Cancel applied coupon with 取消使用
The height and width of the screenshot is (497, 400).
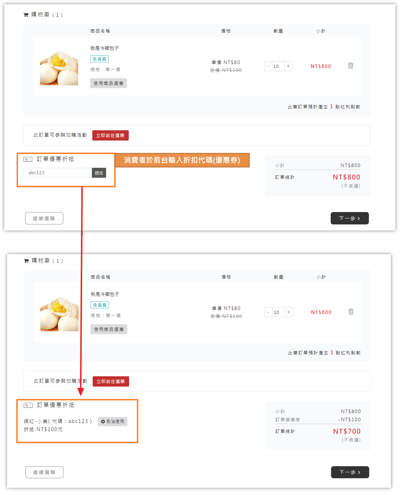pyautogui.click(x=112, y=422)
